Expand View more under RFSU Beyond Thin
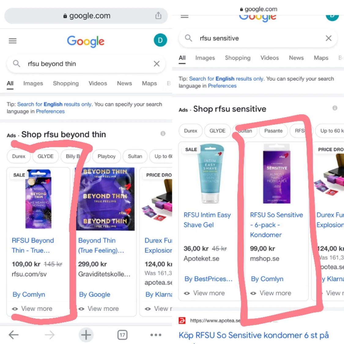 (32, 309)
